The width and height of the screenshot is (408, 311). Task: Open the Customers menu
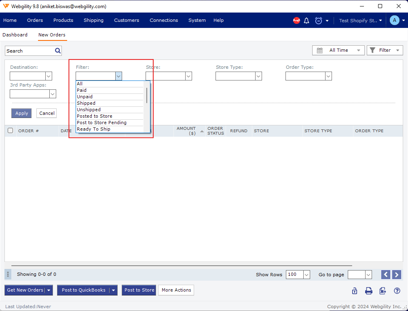[x=127, y=20]
